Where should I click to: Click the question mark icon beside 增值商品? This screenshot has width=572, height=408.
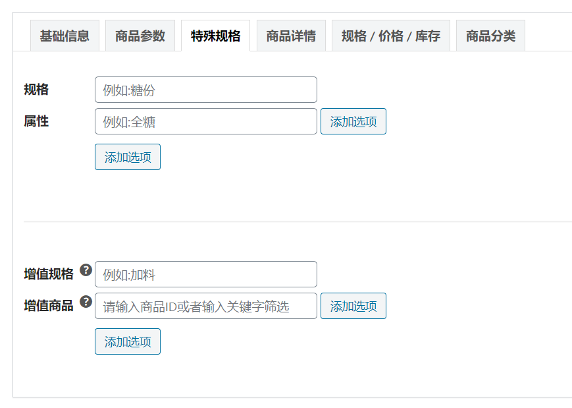pos(86,302)
